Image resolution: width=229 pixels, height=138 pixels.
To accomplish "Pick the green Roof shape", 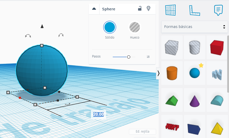I will [172, 100].
